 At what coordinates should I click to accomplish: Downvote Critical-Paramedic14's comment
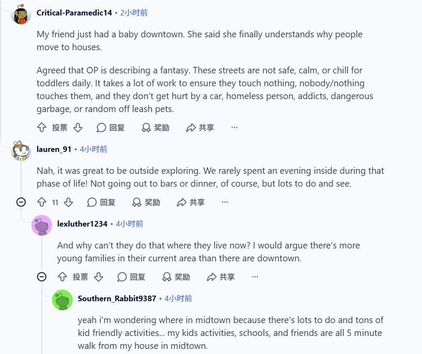click(78, 127)
